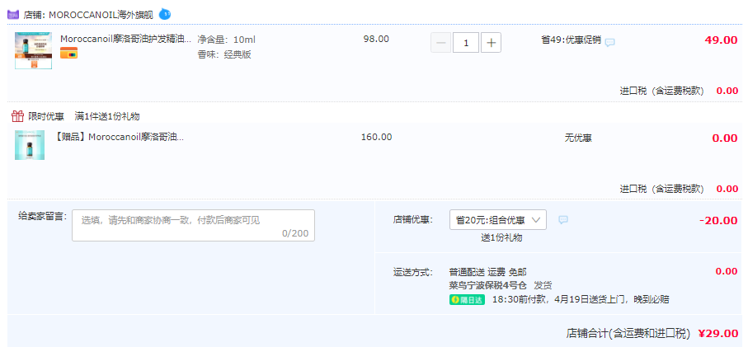Open the 省20元:组合优惠 dropdown
748x347 pixels.
(x=498, y=220)
